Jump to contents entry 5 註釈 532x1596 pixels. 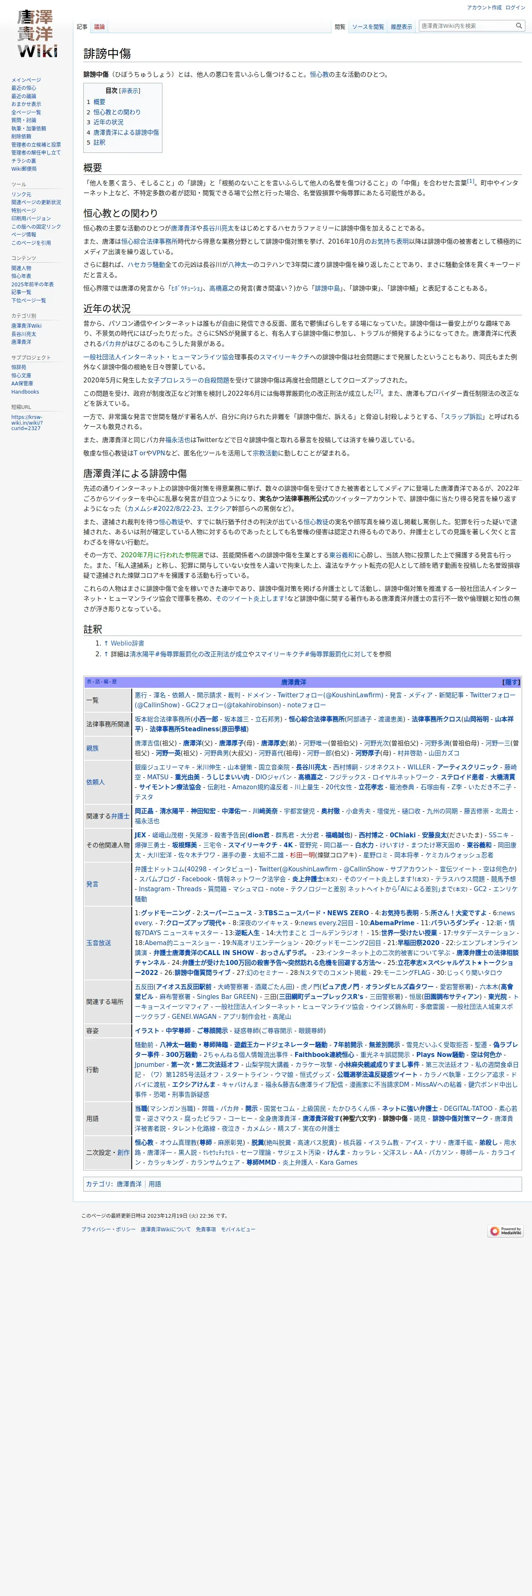point(96,143)
